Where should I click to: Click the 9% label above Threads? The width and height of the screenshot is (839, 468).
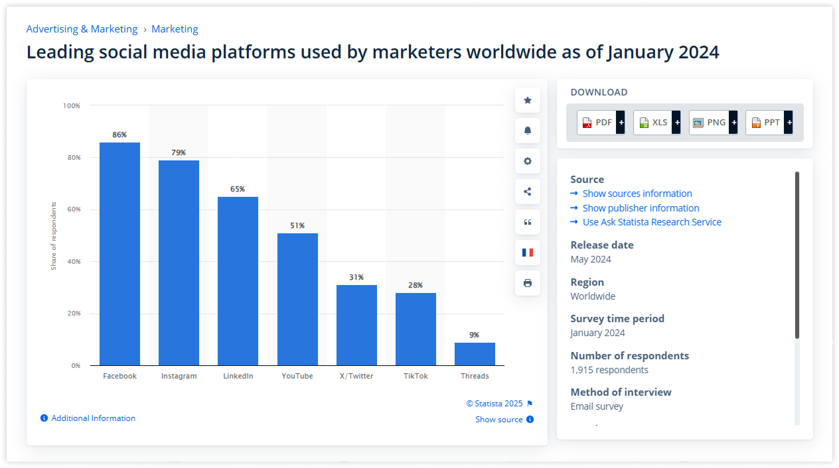point(475,335)
